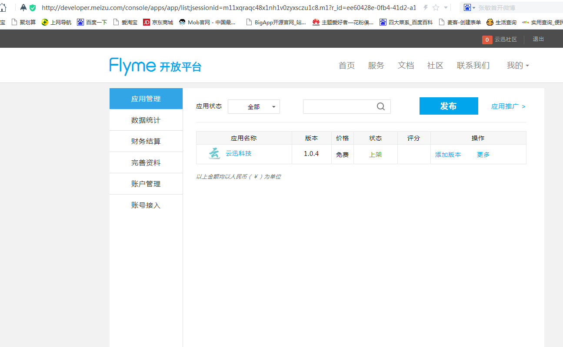Bookmark page with star icon
Screen dimensions: 563x347
point(436,7)
